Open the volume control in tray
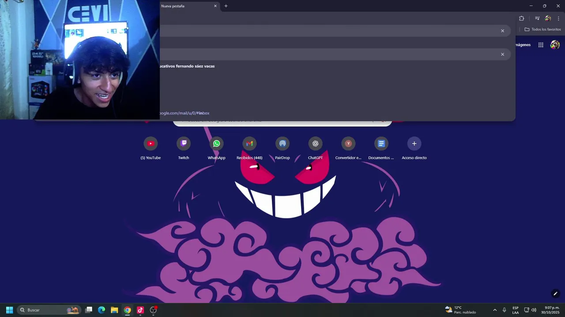The image size is (565, 317). 534,310
